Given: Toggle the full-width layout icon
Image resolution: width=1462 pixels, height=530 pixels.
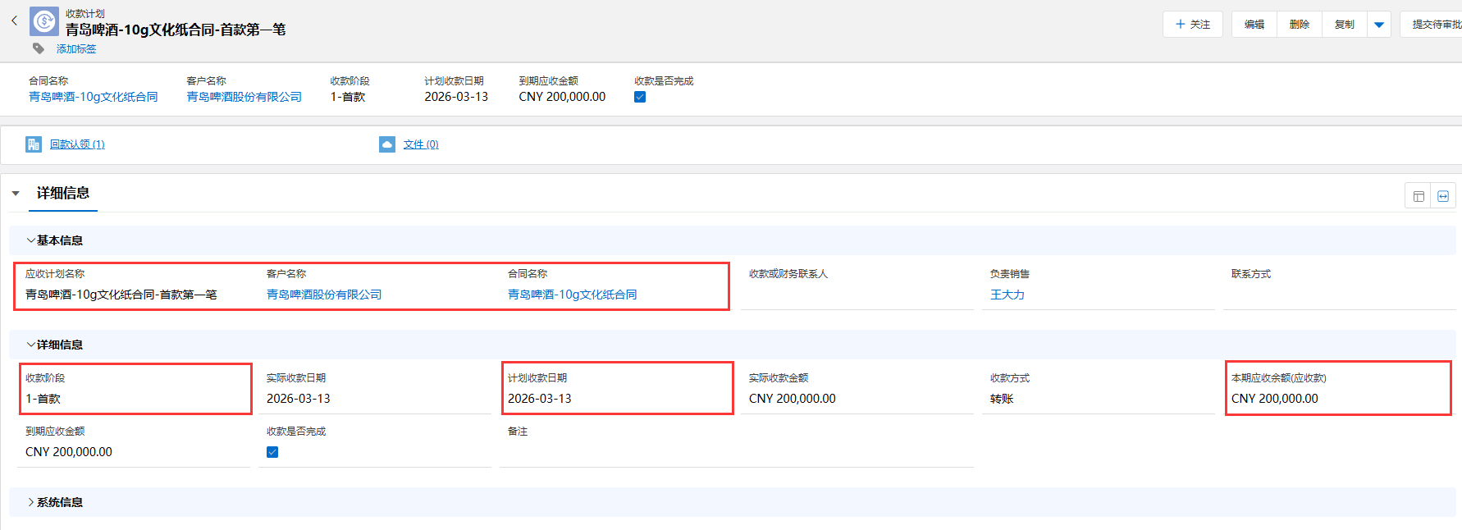Looking at the screenshot, I should click(1443, 196).
